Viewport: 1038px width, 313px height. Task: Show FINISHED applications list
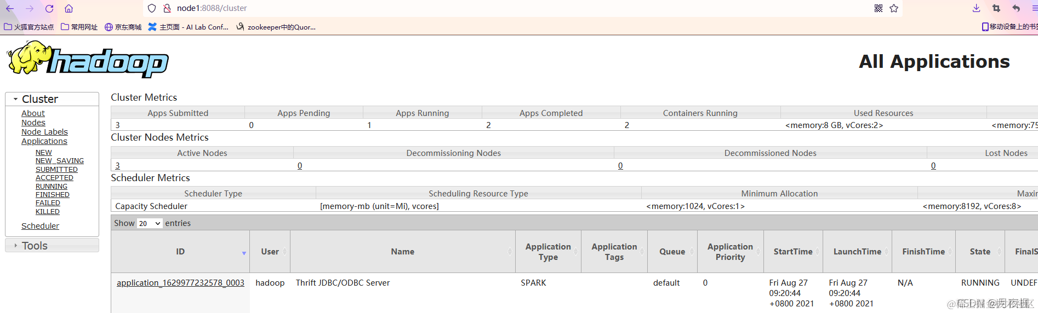(x=53, y=195)
